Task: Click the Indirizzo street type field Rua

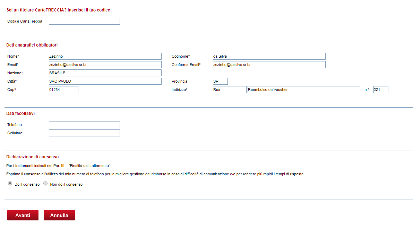Action: click(x=230, y=90)
